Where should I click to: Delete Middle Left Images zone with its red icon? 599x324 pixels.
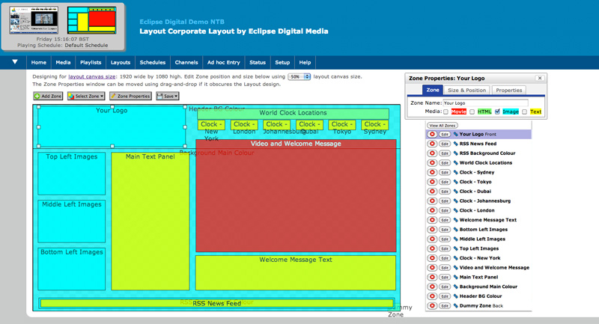coord(432,239)
